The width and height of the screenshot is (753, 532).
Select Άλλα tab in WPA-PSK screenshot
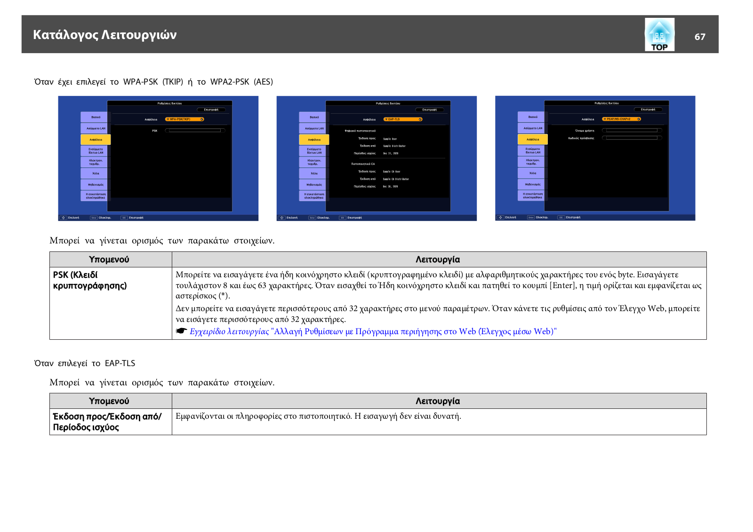click(x=96, y=173)
